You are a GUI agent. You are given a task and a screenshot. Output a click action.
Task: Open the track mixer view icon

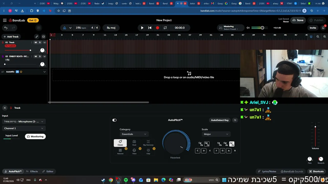tap(44, 37)
